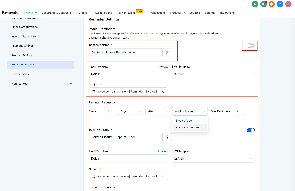Click the blue help question-mark icon
295x191 pixels.
280,4
